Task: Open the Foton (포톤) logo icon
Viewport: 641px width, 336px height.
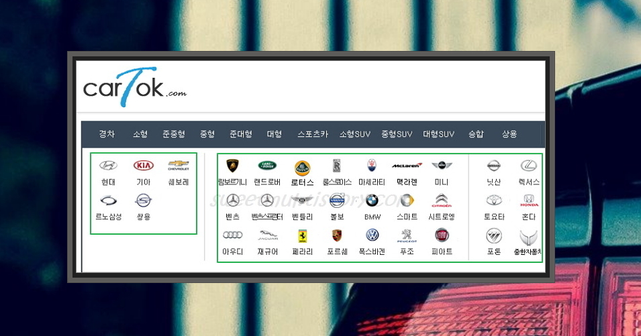Action: (x=494, y=236)
